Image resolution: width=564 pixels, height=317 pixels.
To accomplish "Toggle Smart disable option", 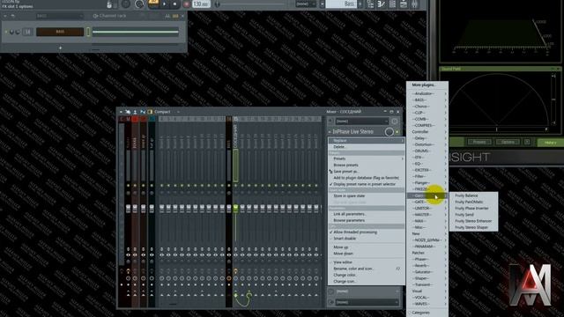I will (366, 239).
